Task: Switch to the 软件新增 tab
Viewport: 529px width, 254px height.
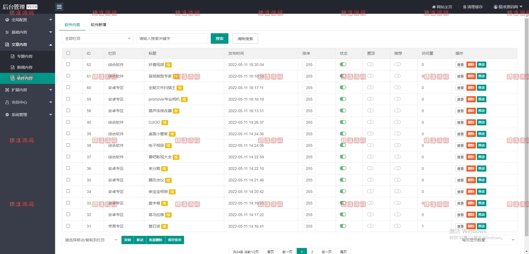Action: (x=98, y=25)
